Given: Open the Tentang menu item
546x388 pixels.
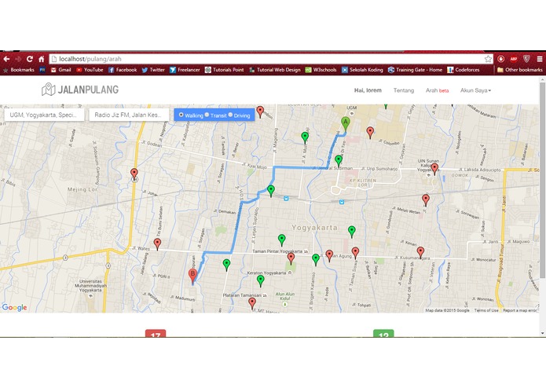Looking at the screenshot, I should 404,90.
